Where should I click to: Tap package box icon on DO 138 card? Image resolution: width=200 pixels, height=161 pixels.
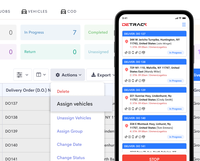(x=144, y=80)
